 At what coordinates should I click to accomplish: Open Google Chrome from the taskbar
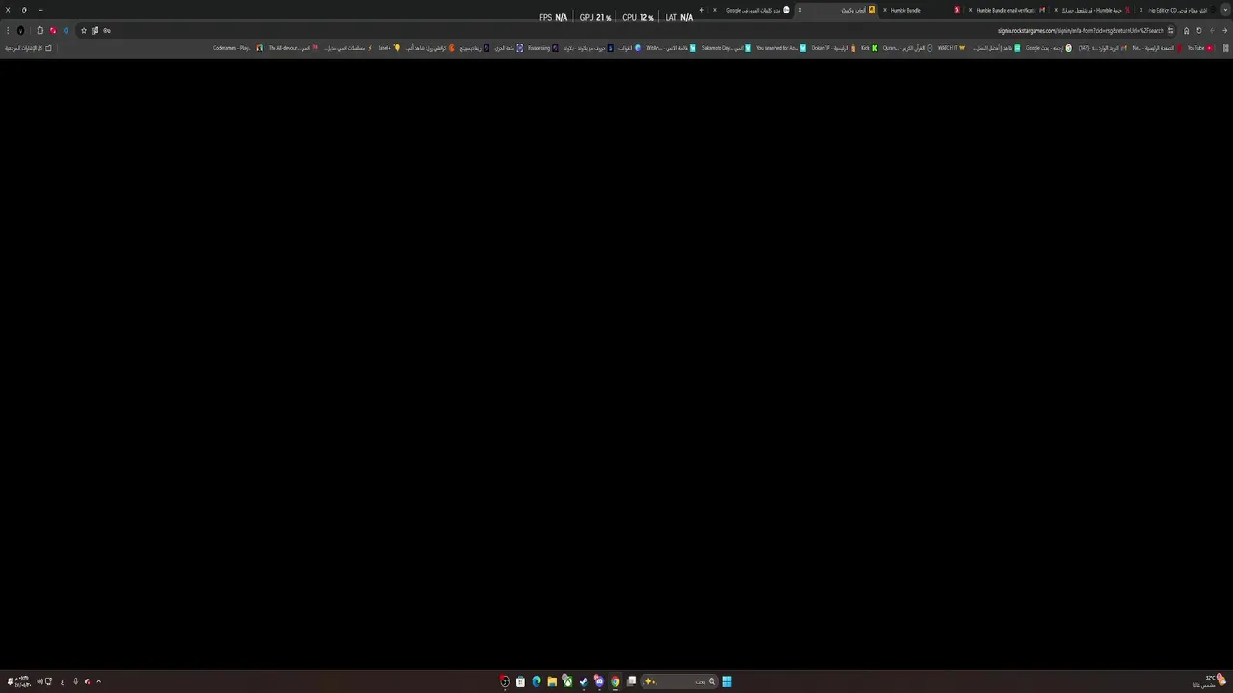[616, 681]
